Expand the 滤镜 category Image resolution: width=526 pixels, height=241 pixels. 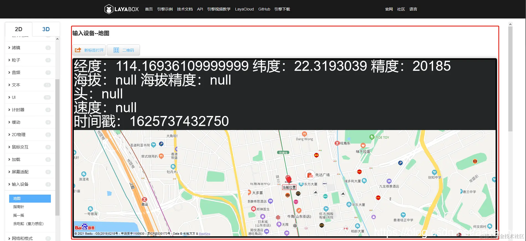point(30,48)
